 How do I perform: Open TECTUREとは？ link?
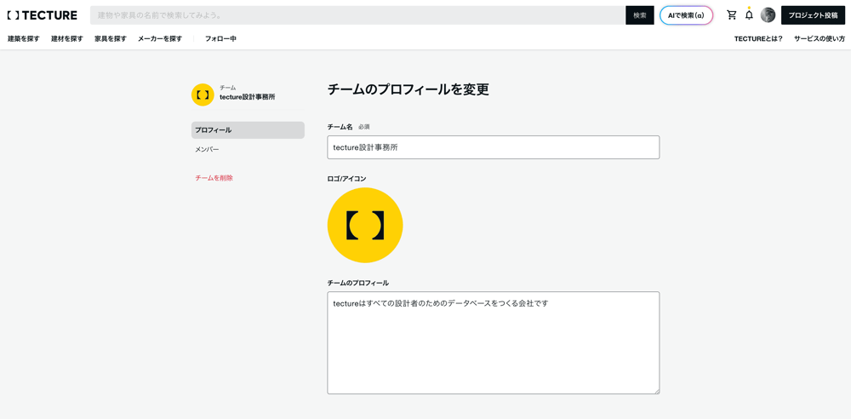pyautogui.click(x=758, y=38)
